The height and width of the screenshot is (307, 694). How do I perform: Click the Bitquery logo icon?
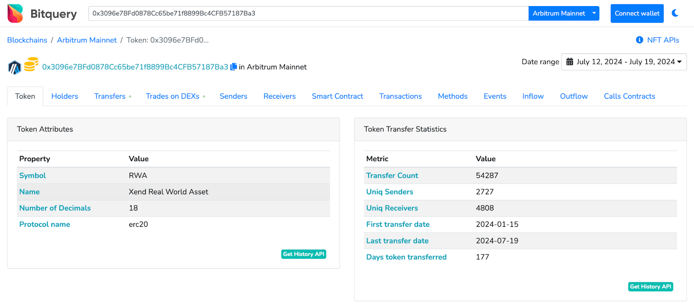[15, 13]
